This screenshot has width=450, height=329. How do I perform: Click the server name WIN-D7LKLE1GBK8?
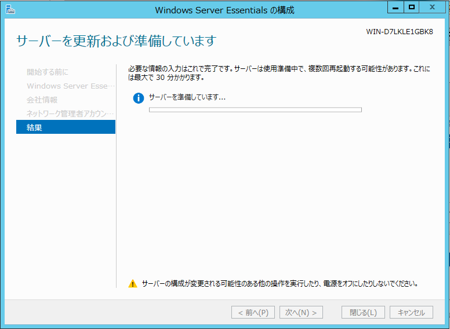pyautogui.click(x=400, y=31)
